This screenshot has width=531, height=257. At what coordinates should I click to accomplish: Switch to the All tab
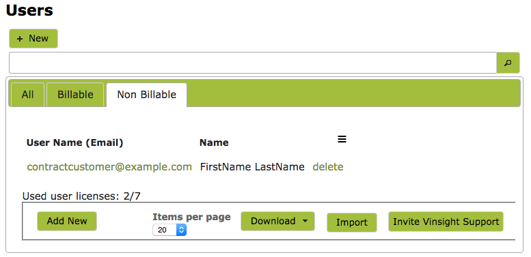tap(27, 95)
